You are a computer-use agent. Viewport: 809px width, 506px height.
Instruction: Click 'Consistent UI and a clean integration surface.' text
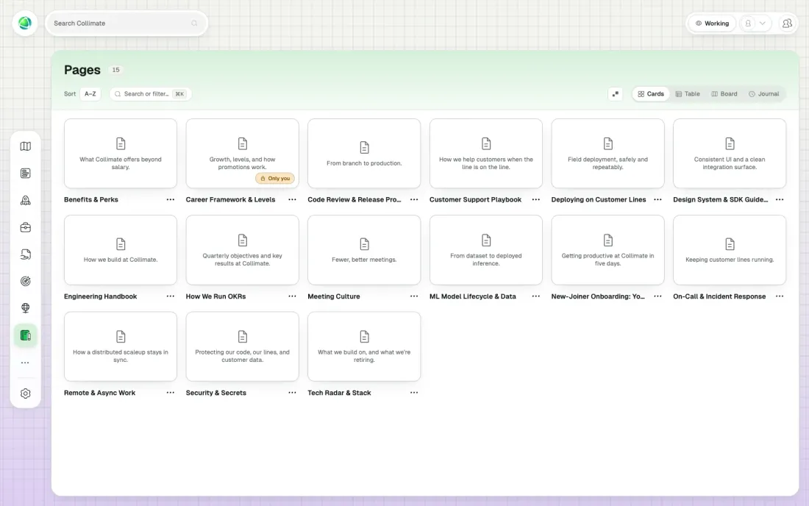729,163
